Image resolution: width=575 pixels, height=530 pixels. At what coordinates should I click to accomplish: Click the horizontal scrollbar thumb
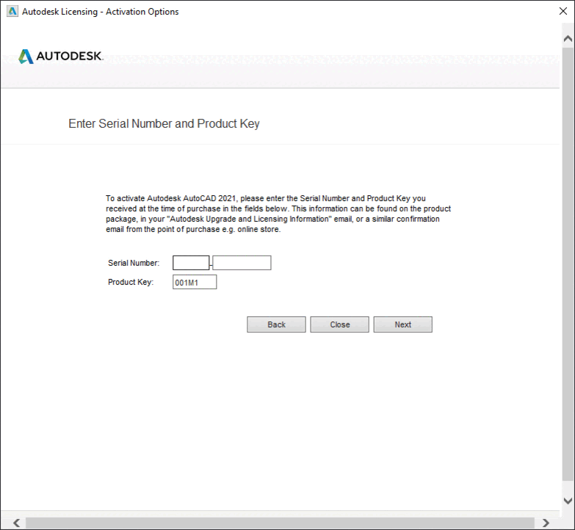tap(280, 523)
